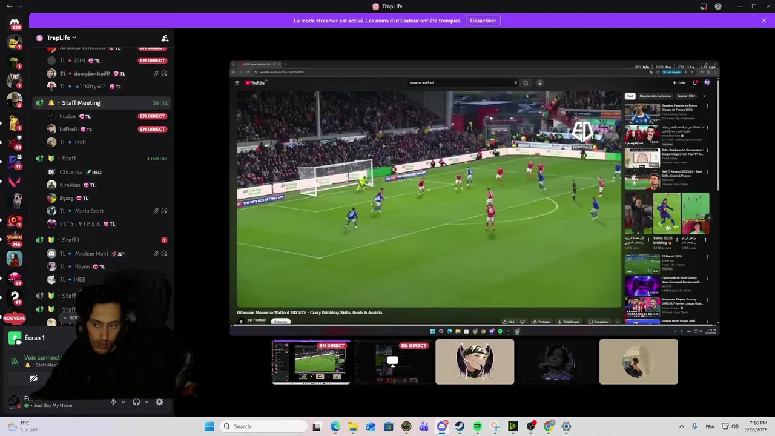
Task: Open server icon with 11 badge
Action: (x=15, y=162)
